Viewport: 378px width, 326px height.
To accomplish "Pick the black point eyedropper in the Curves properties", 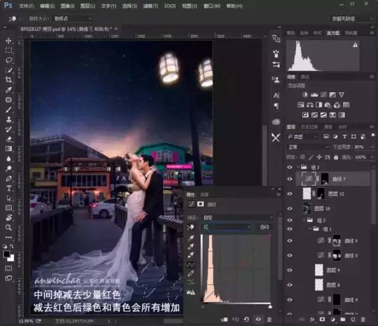I will coord(191,238).
